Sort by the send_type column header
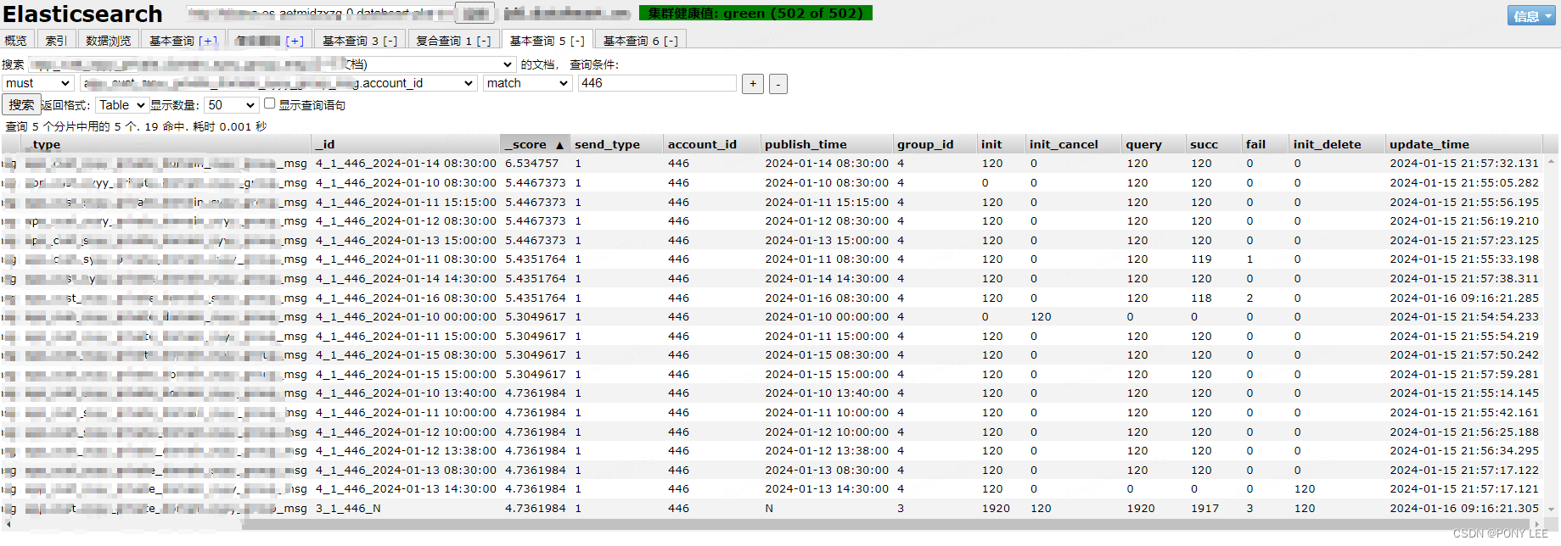This screenshot has width=1561, height=546. (617, 144)
